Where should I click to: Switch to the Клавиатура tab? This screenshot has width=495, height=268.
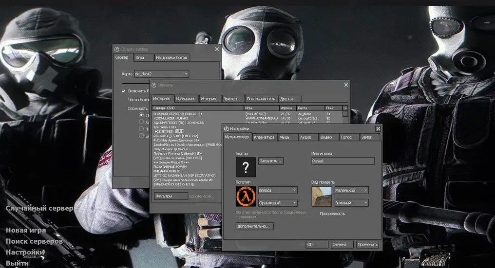[x=264, y=138]
